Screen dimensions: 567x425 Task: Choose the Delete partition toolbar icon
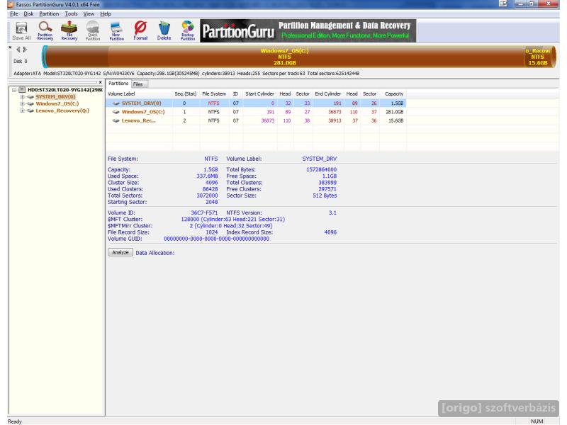(164, 30)
